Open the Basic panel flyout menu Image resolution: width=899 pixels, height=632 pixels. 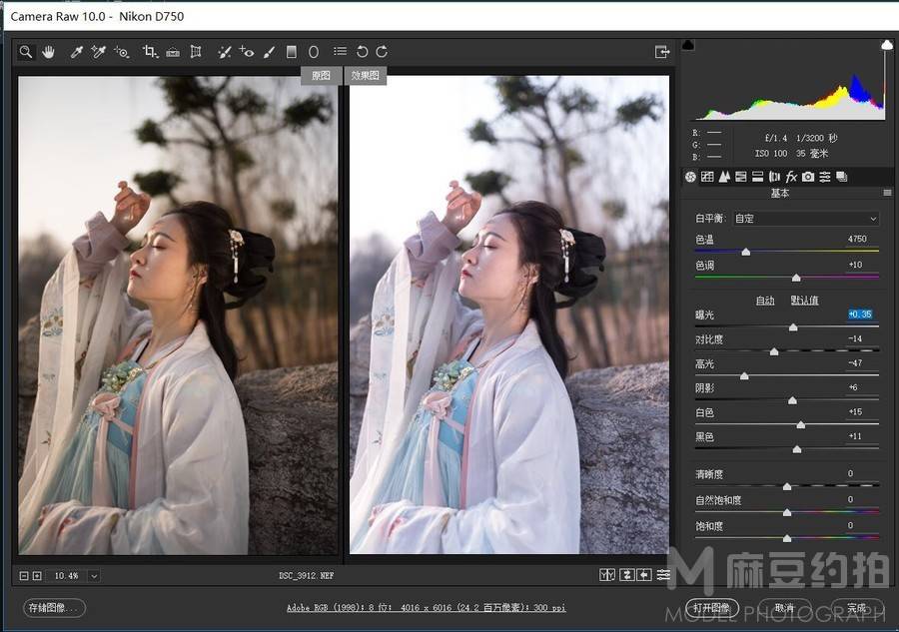[x=887, y=193]
